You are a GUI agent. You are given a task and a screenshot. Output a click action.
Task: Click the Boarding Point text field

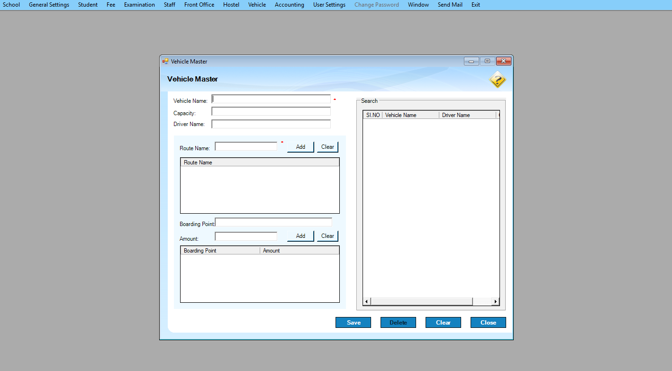[273, 222]
